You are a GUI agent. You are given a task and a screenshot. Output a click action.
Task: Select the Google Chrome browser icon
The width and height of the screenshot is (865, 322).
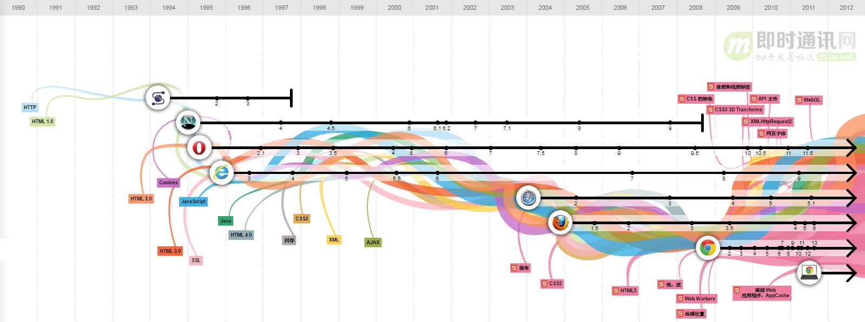[708, 248]
